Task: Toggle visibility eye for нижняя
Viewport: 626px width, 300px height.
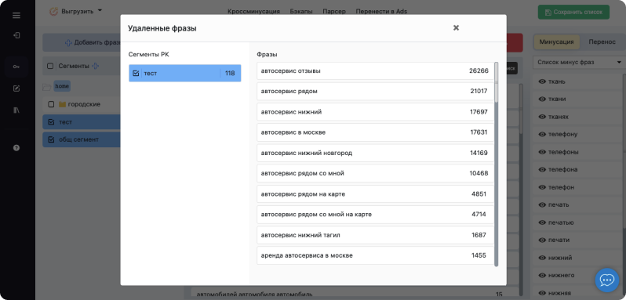Action: (542, 293)
